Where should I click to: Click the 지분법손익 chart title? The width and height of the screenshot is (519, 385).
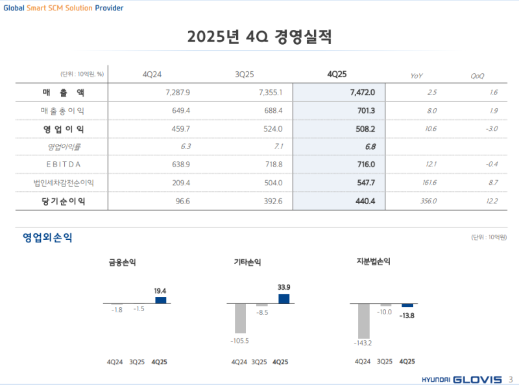click(374, 261)
